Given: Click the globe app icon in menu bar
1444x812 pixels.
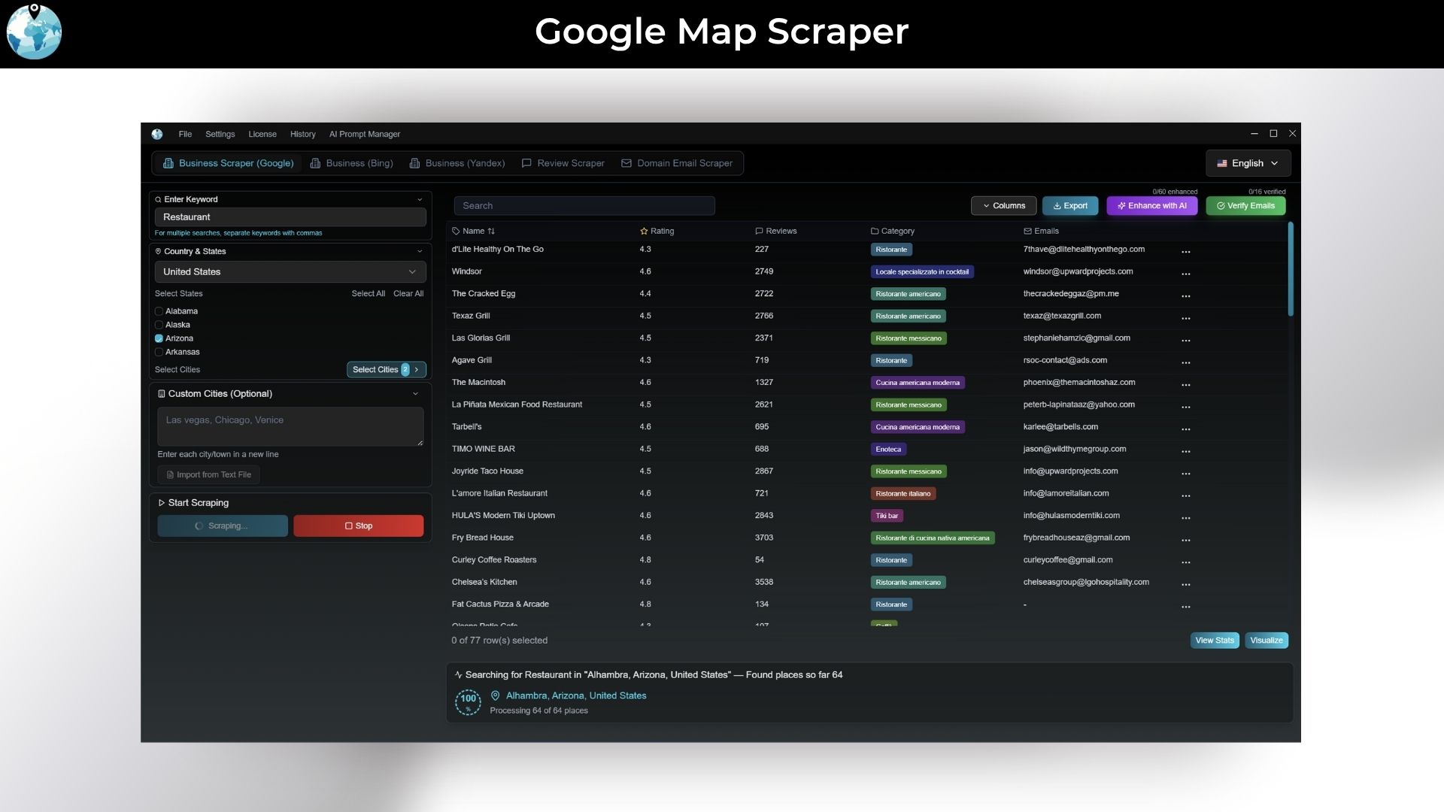Looking at the screenshot, I should pos(157,134).
